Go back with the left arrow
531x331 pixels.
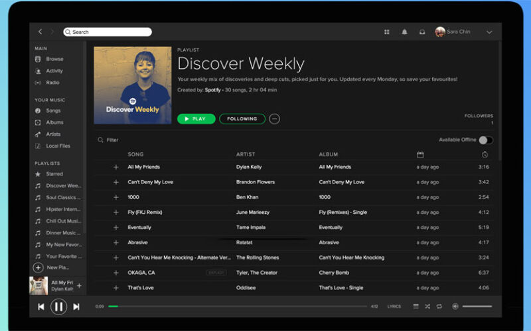click(40, 32)
